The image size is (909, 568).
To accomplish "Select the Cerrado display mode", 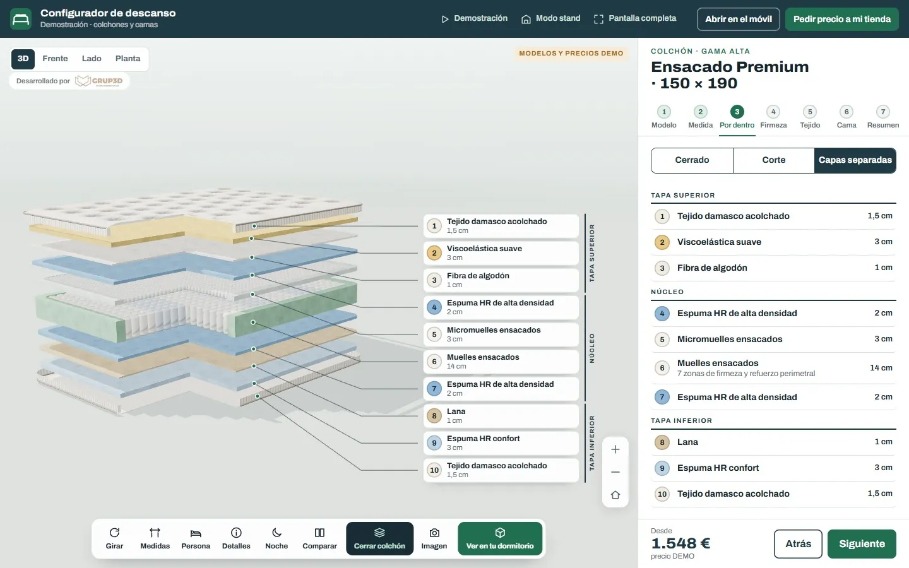I will click(x=692, y=160).
